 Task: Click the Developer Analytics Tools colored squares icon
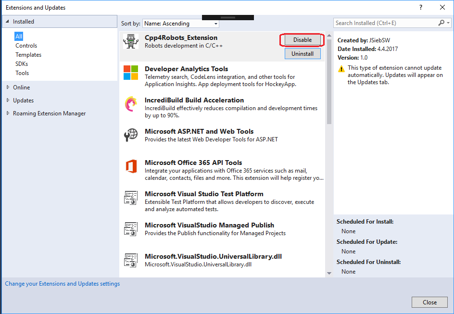click(x=131, y=72)
